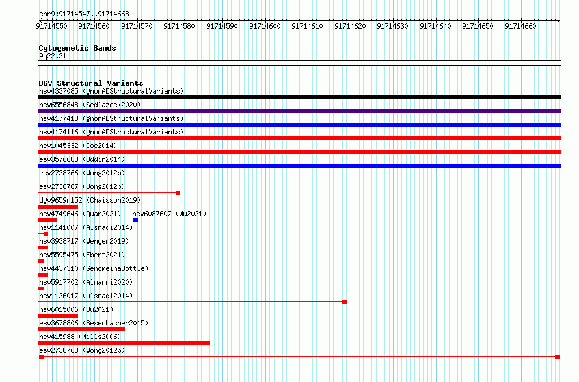Click ruler position 91714580
Screen dimensions: 579x382
[180, 26]
